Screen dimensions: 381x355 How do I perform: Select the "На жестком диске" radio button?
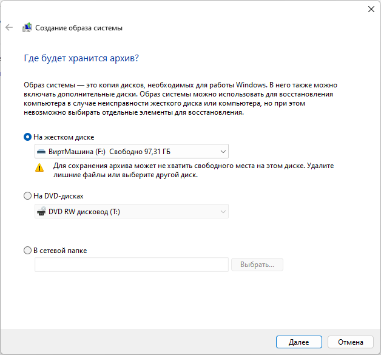coord(27,137)
